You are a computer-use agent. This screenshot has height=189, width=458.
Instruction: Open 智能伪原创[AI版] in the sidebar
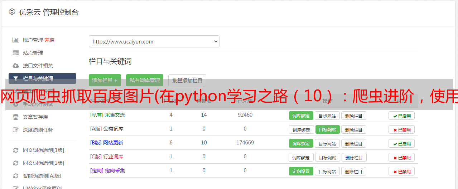(x=42, y=176)
